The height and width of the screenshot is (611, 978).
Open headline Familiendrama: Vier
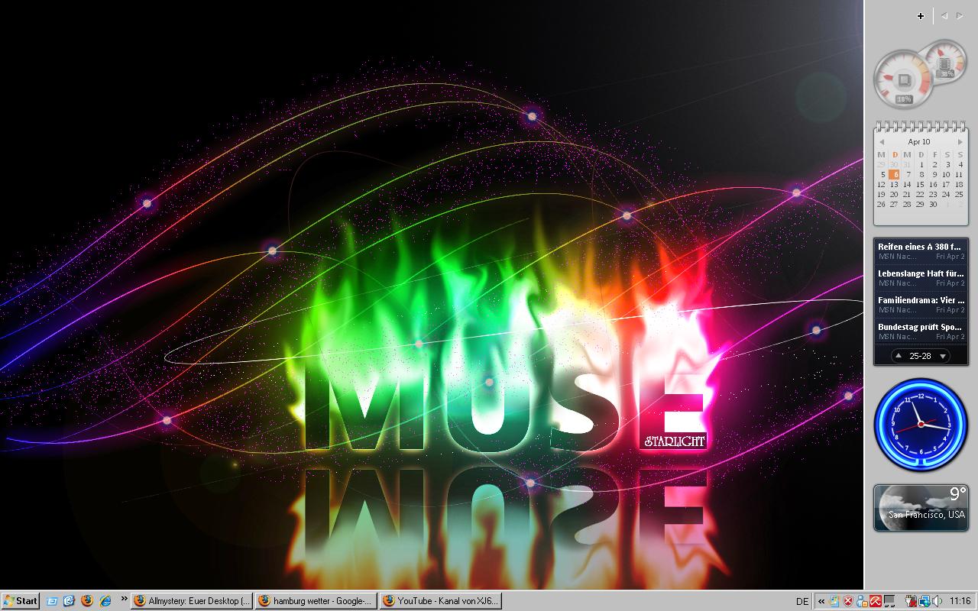pos(921,305)
